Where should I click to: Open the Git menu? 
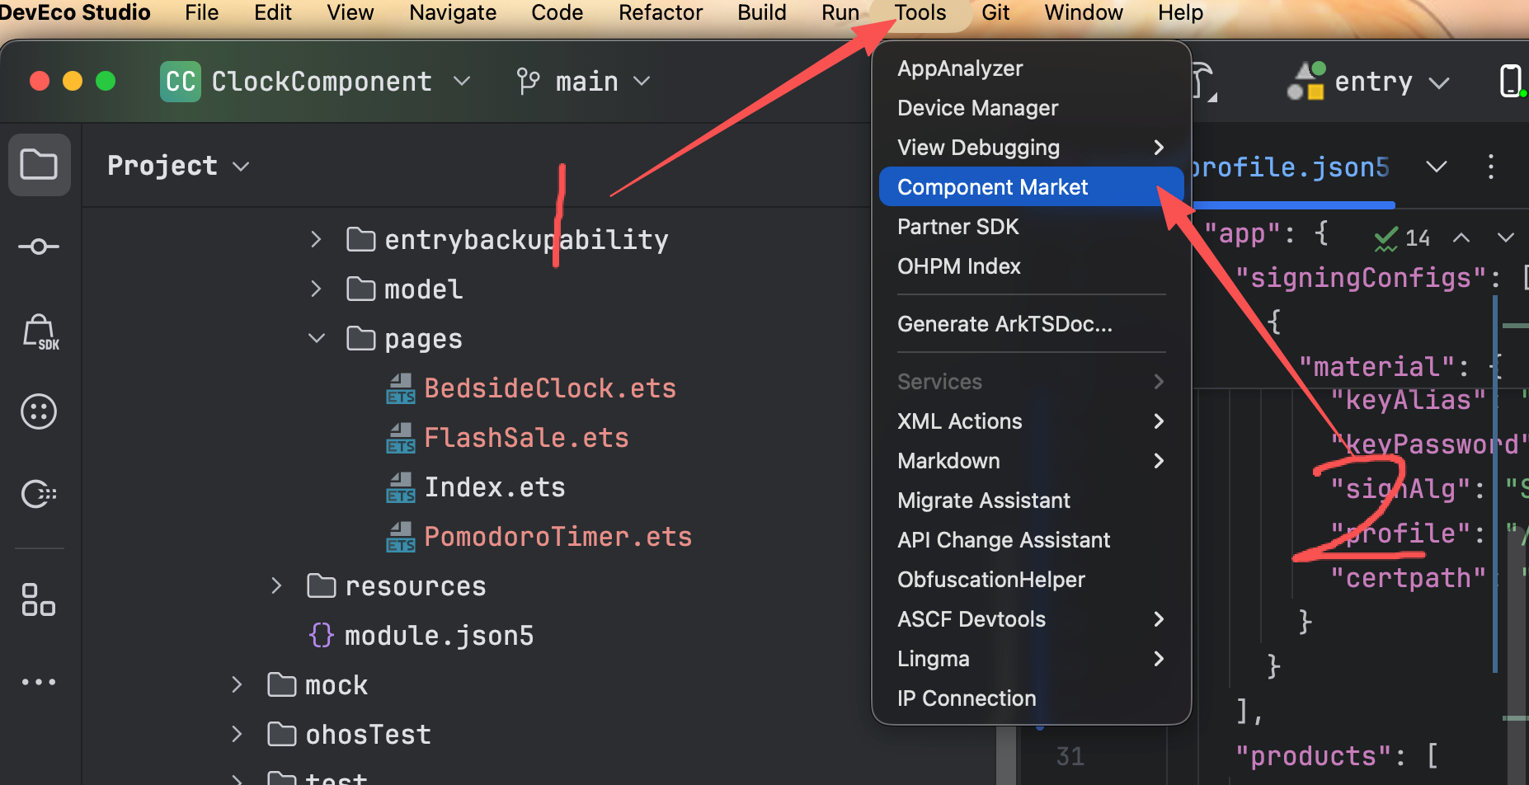[995, 12]
